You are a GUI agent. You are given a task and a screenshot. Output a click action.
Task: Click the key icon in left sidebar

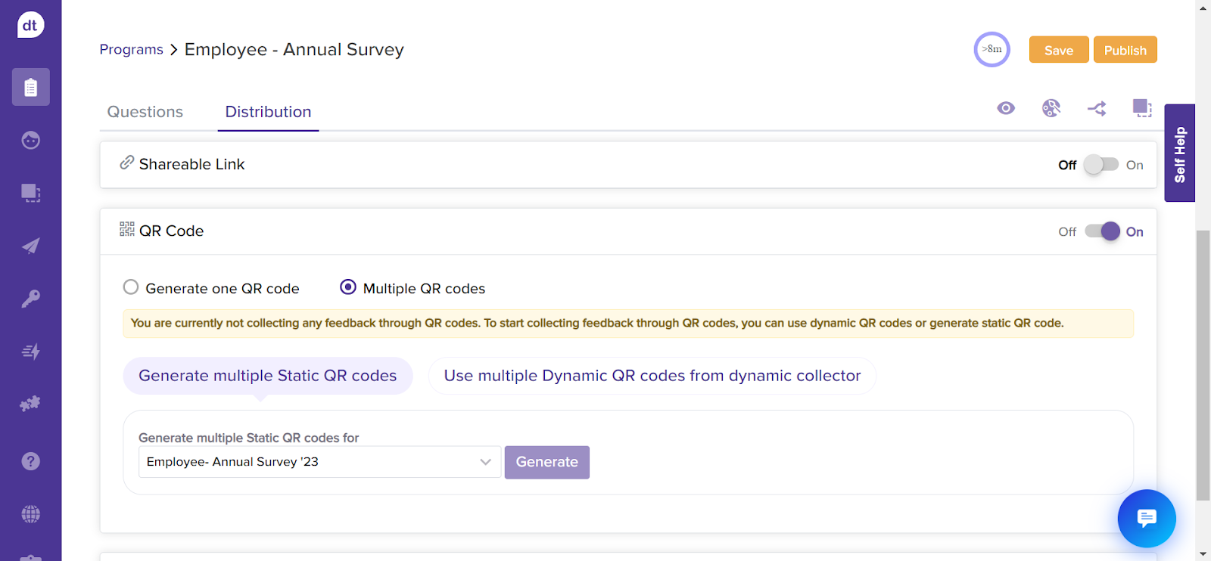(x=30, y=299)
